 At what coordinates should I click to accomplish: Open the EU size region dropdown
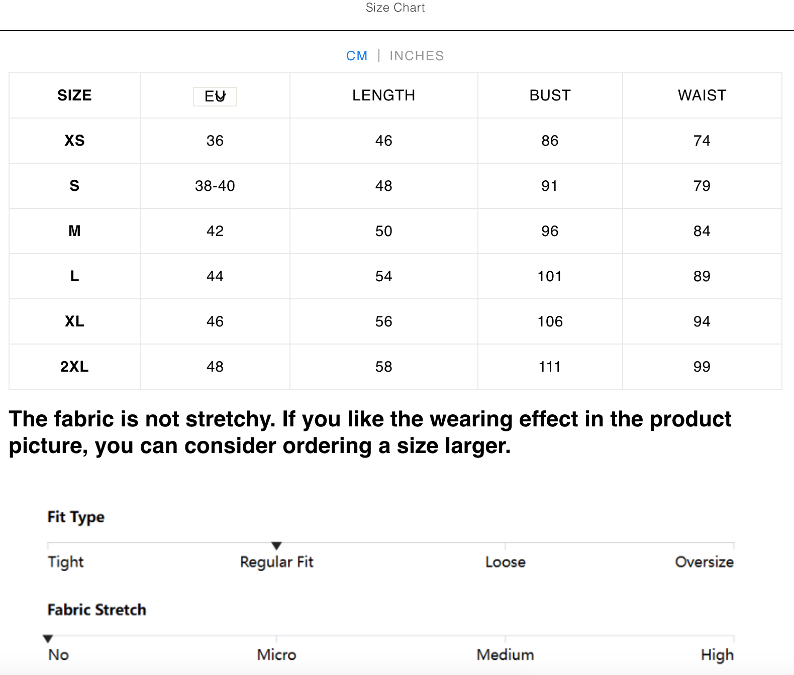pyautogui.click(x=215, y=96)
